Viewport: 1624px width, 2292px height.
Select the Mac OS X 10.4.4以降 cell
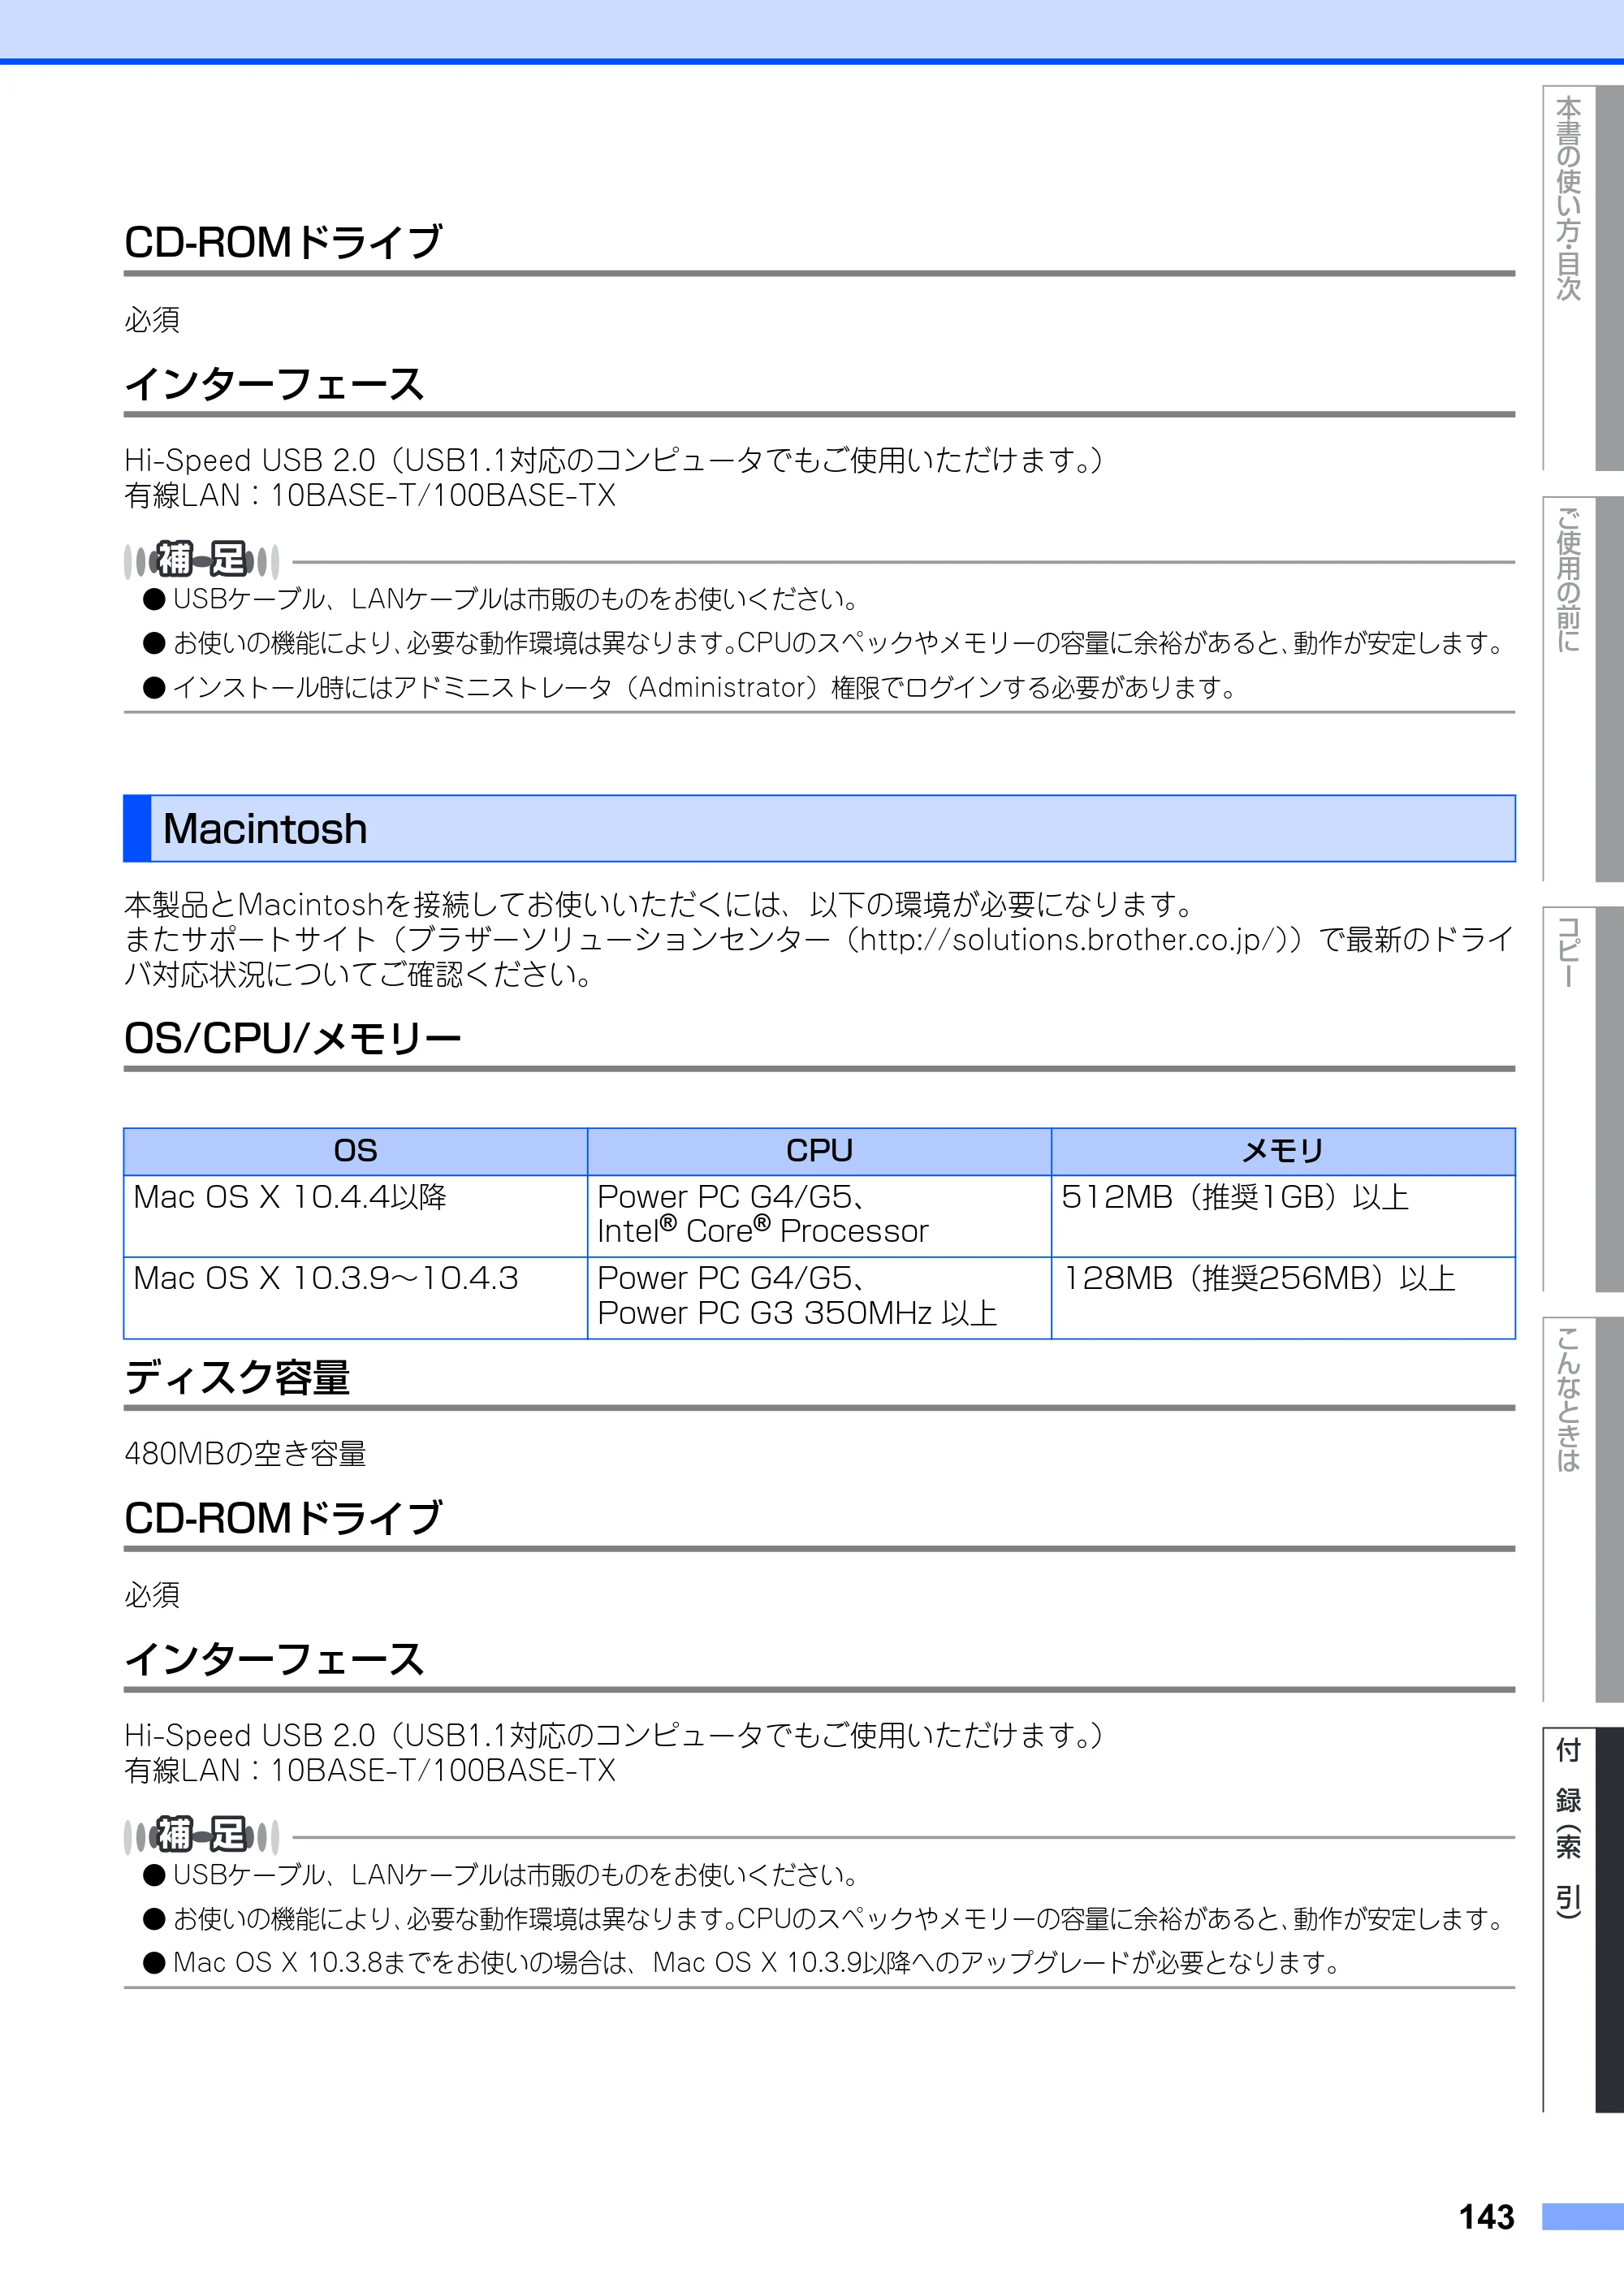(355, 1216)
